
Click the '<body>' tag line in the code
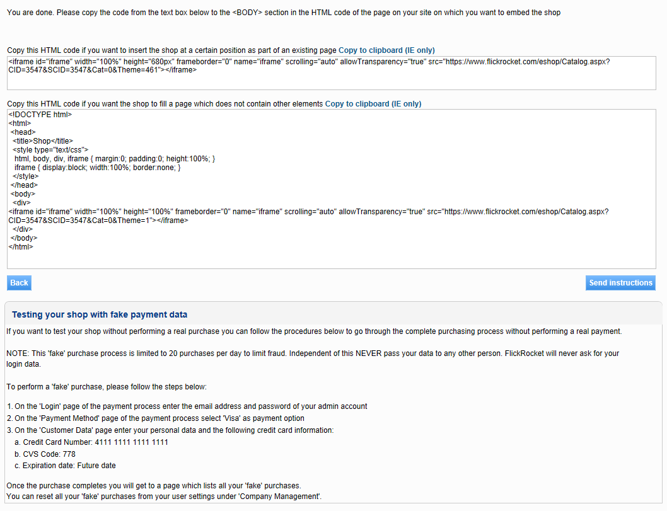pyautogui.click(x=23, y=194)
